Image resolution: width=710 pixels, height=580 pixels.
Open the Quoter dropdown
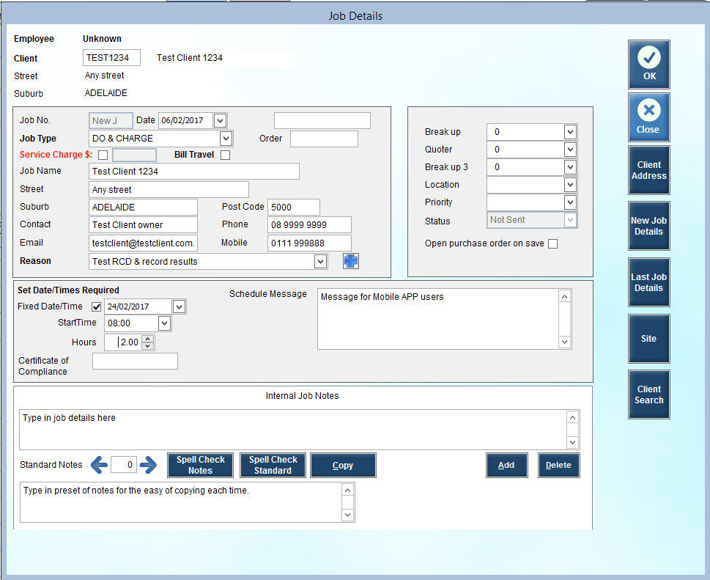(570, 150)
